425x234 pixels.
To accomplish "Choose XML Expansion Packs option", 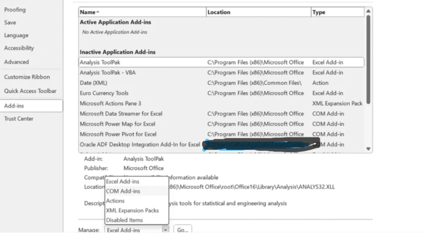I will coord(137,210).
